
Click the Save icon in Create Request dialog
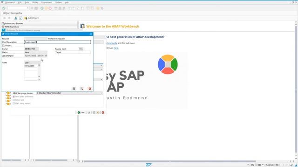click(74, 89)
